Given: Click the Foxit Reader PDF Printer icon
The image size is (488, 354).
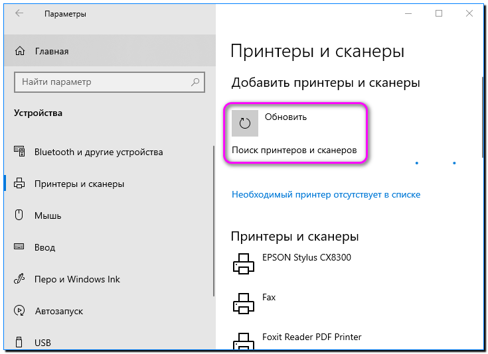Looking at the screenshot, I should [243, 341].
